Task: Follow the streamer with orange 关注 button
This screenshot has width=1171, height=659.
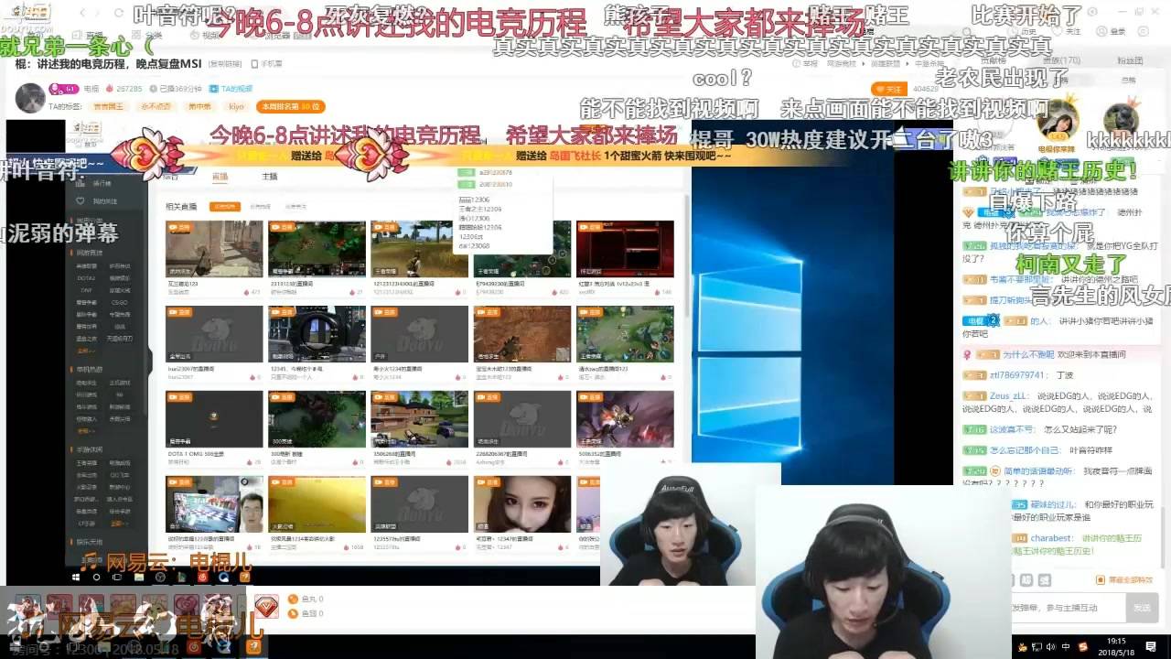Action: click(x=890, y=90)
